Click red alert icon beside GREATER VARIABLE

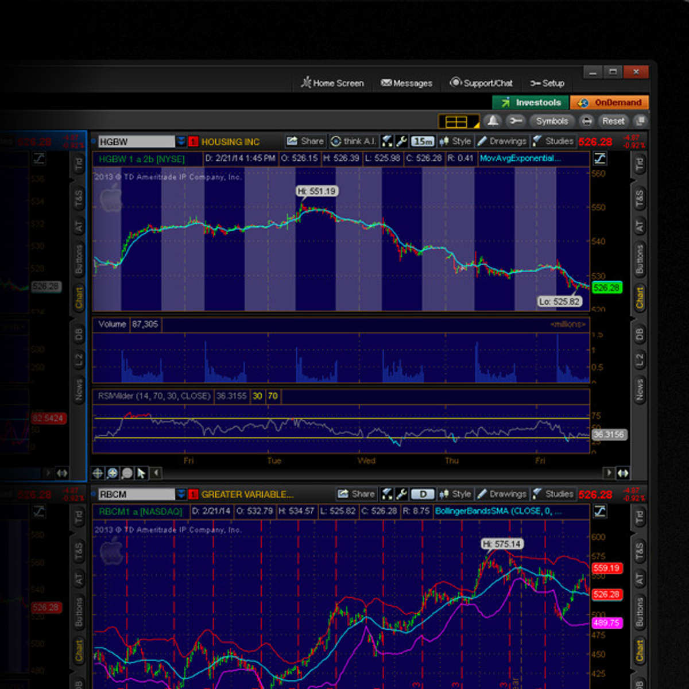click(x=193, y=494)
